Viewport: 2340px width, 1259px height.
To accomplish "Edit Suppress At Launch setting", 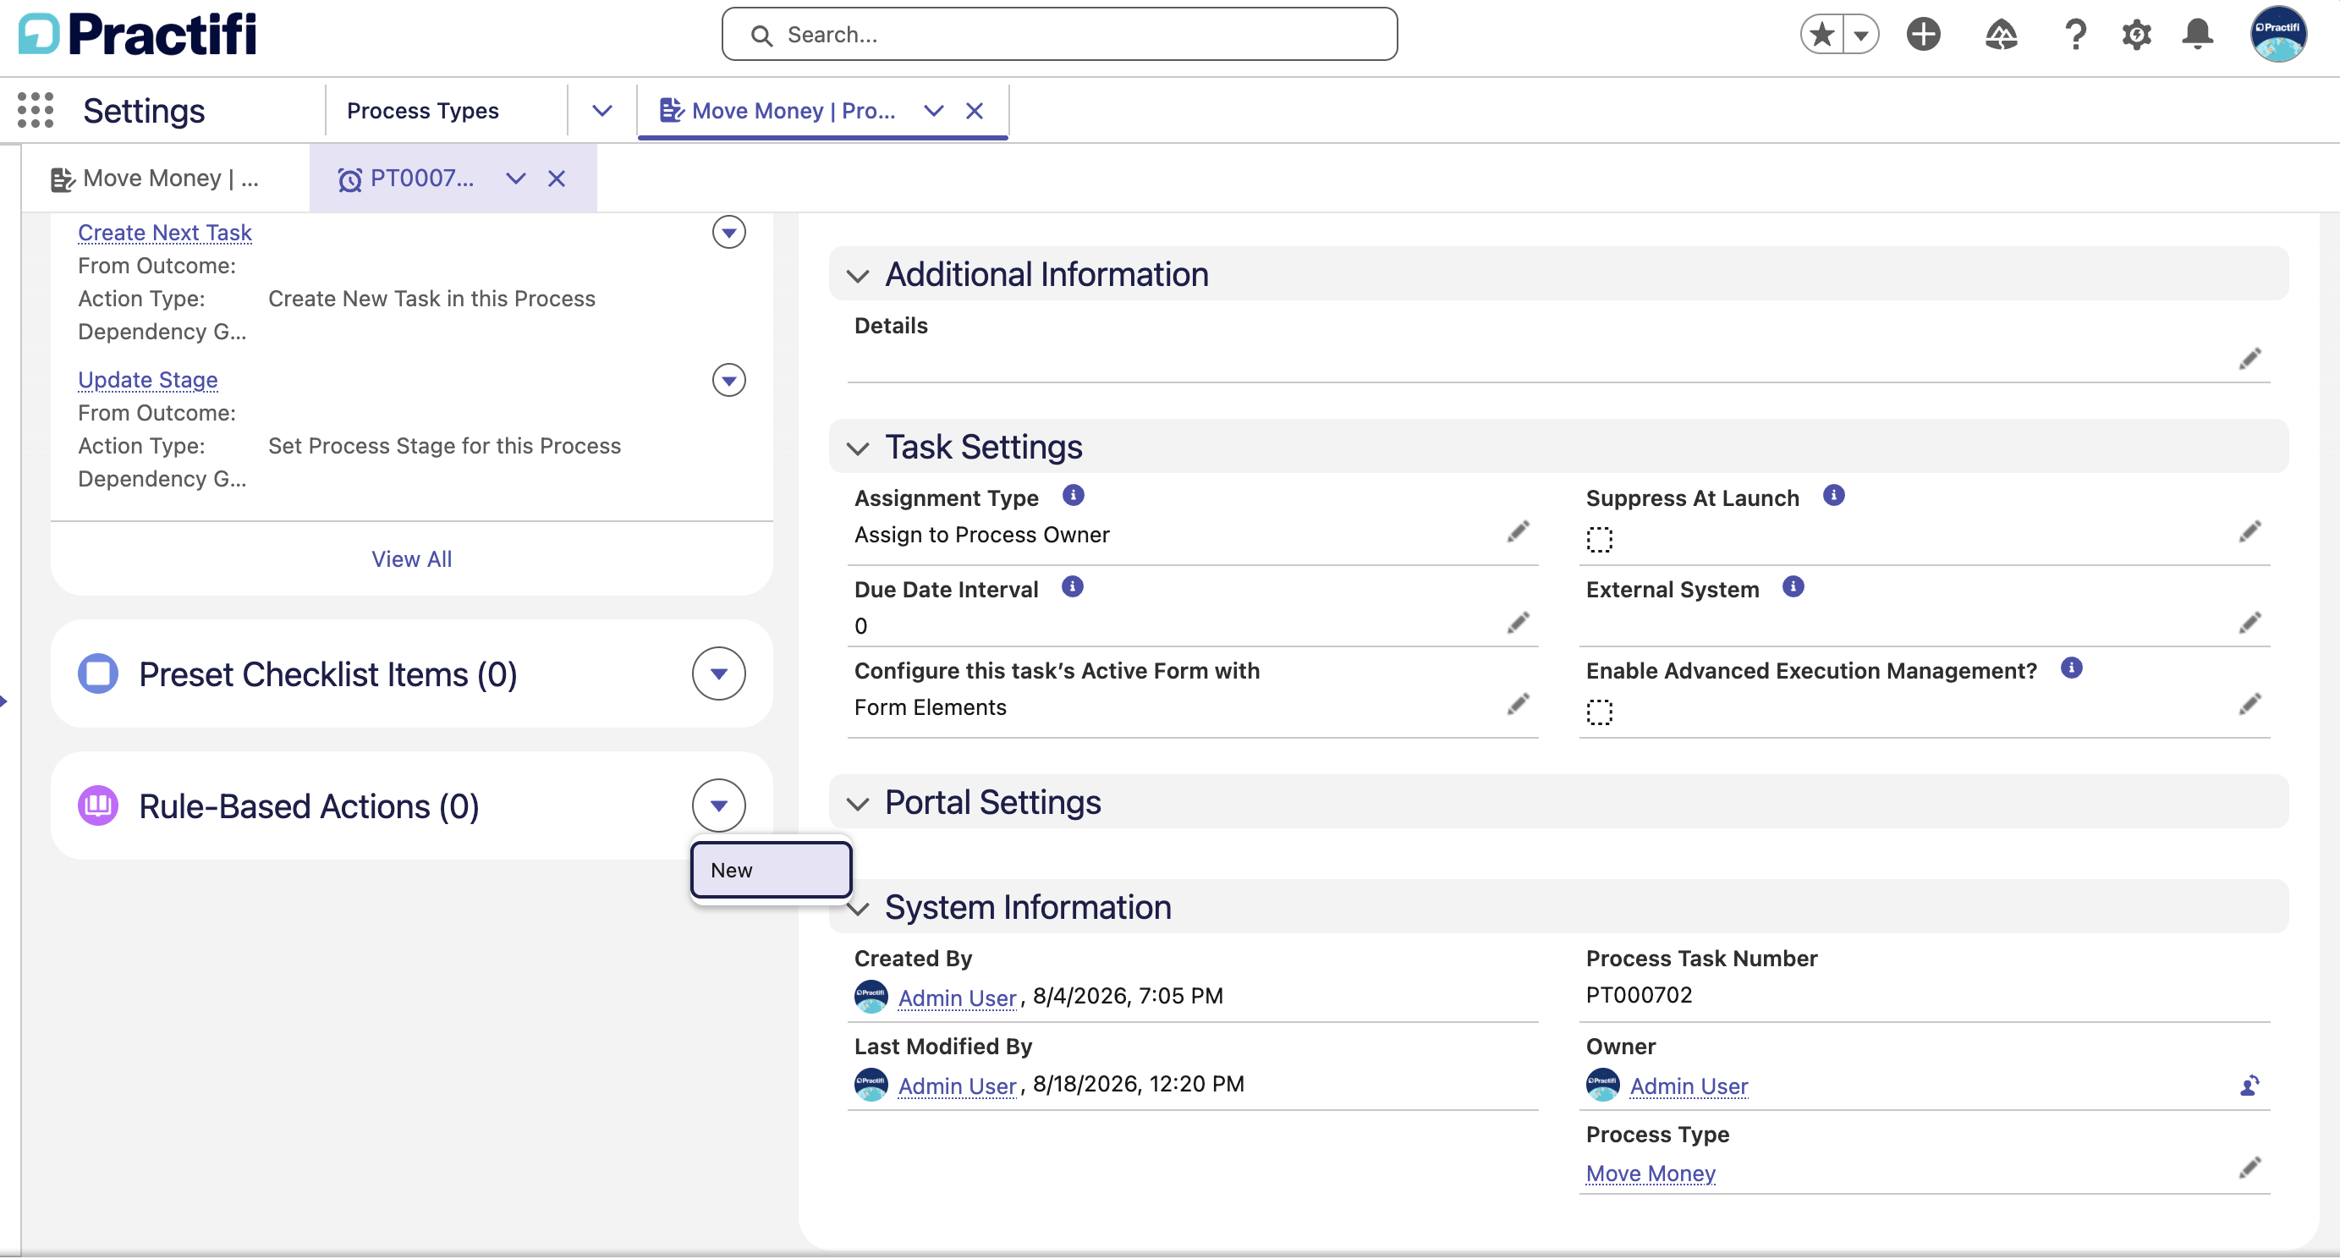I will (x=2249, y=531).
